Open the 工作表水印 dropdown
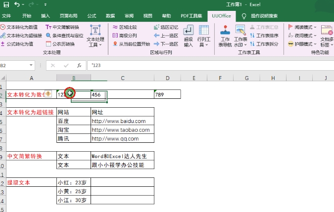Image resolution: width=334 pixels, height=212 pixels. click(240, 36)
